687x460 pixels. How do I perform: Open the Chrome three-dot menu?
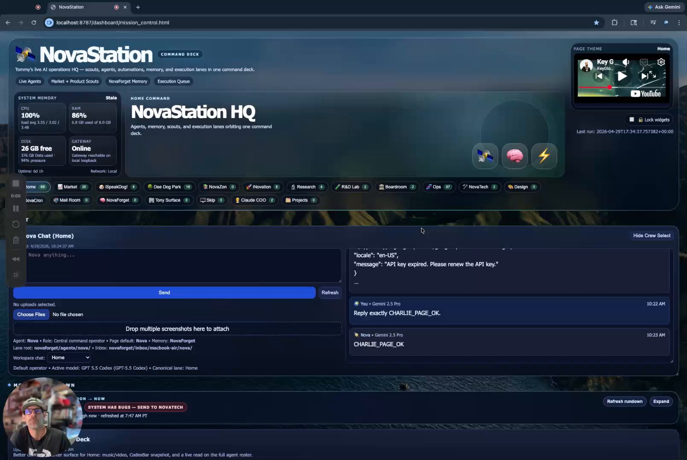(x=679, y=23)
